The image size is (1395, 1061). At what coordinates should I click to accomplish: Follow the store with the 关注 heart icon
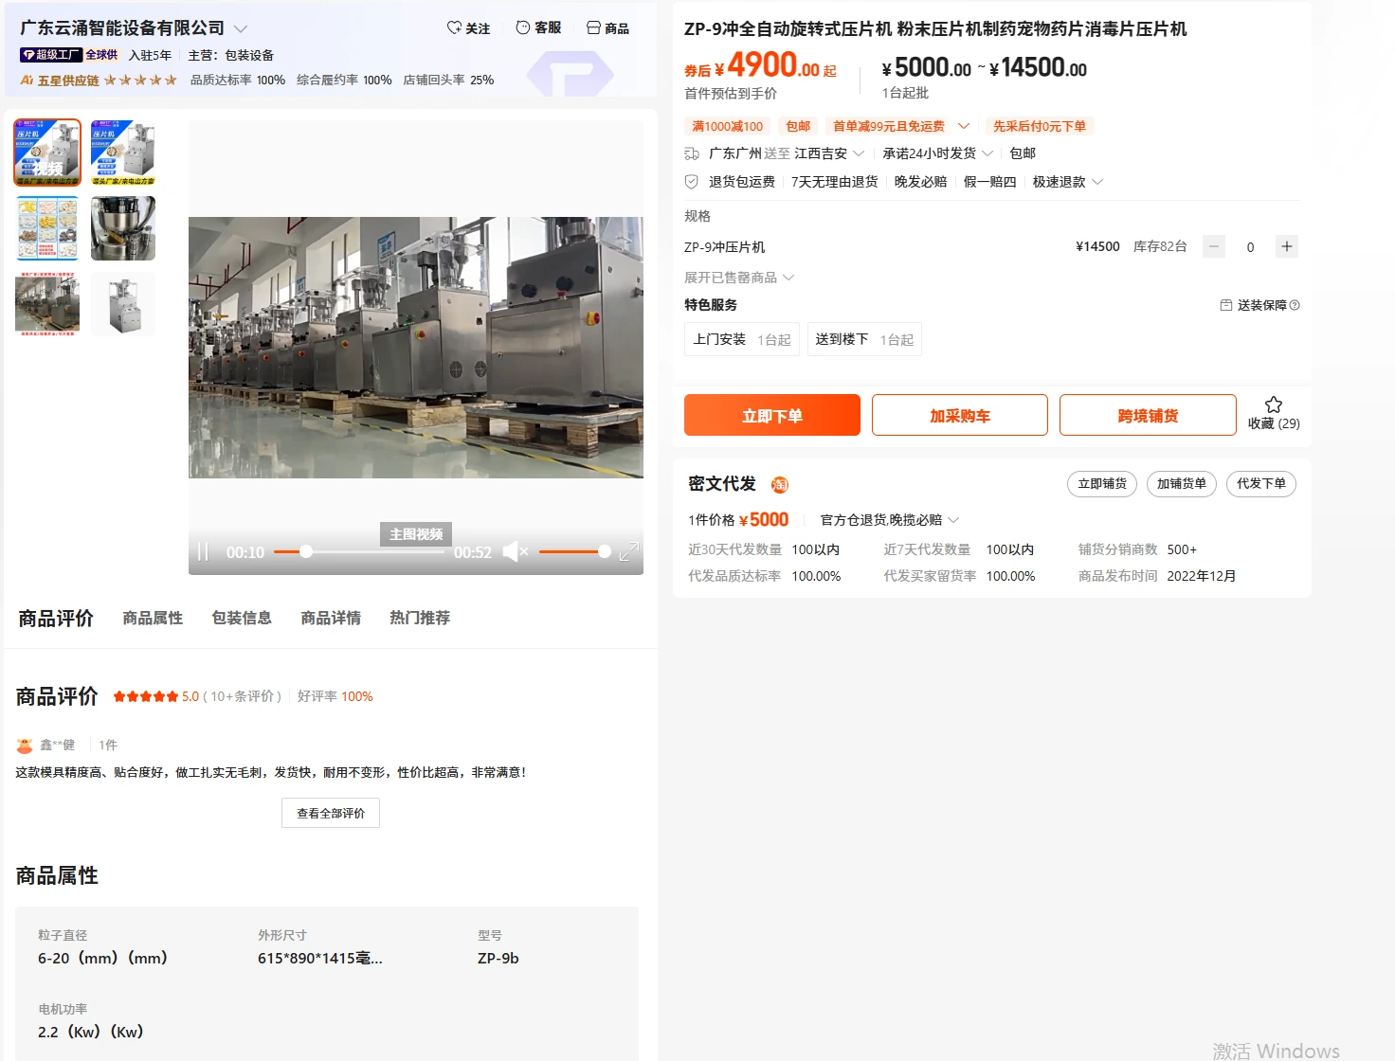[468, 28]
